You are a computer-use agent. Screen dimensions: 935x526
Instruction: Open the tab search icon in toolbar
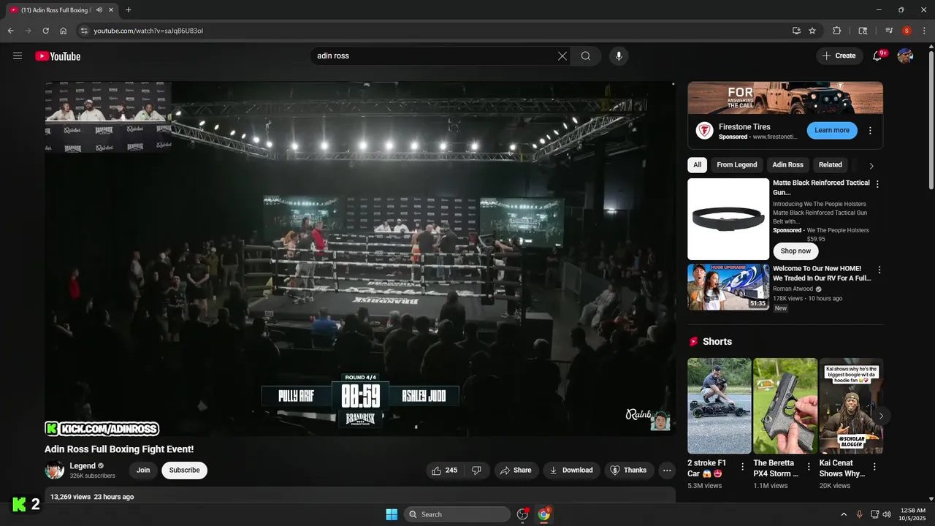863,31
